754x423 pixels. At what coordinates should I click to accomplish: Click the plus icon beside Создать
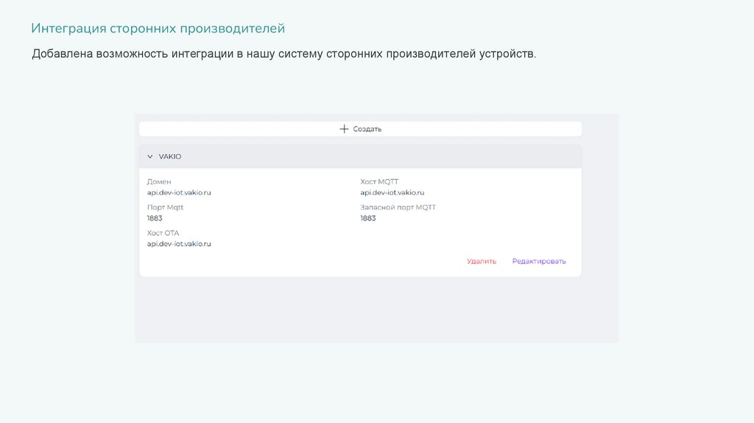pyautogui.click(x=344, y=129)
